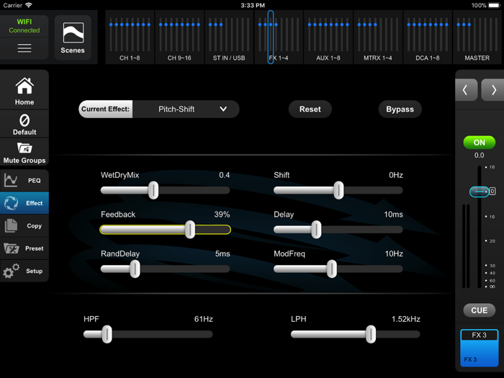Viewport: 504px width, 378px height.
Task: Open Mute Groups
Action: (24, 153)
